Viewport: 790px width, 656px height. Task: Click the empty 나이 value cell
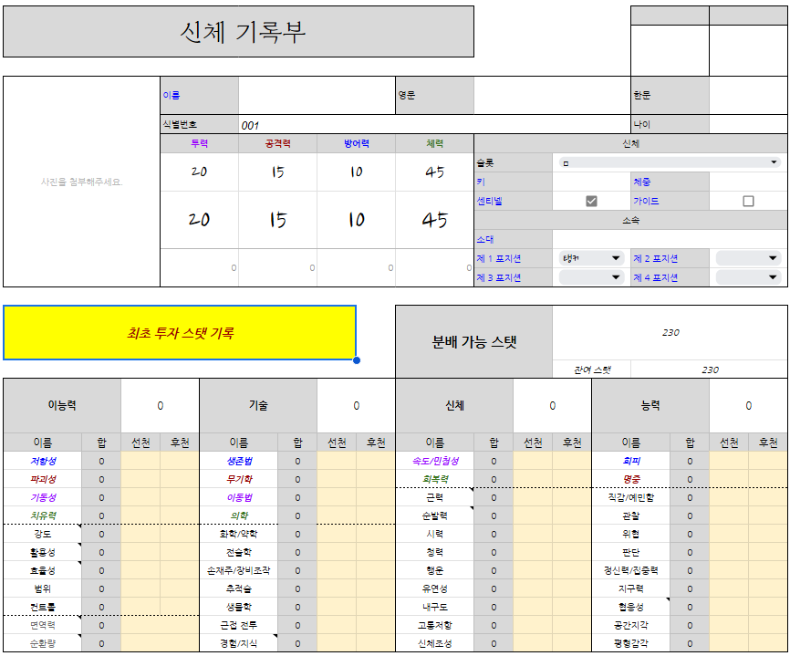pyautogui.click(x=748, y=124)
